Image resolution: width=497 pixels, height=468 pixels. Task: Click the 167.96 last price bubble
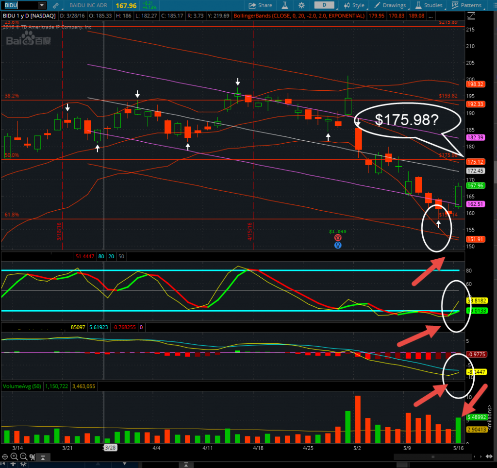tap(476, 185)
